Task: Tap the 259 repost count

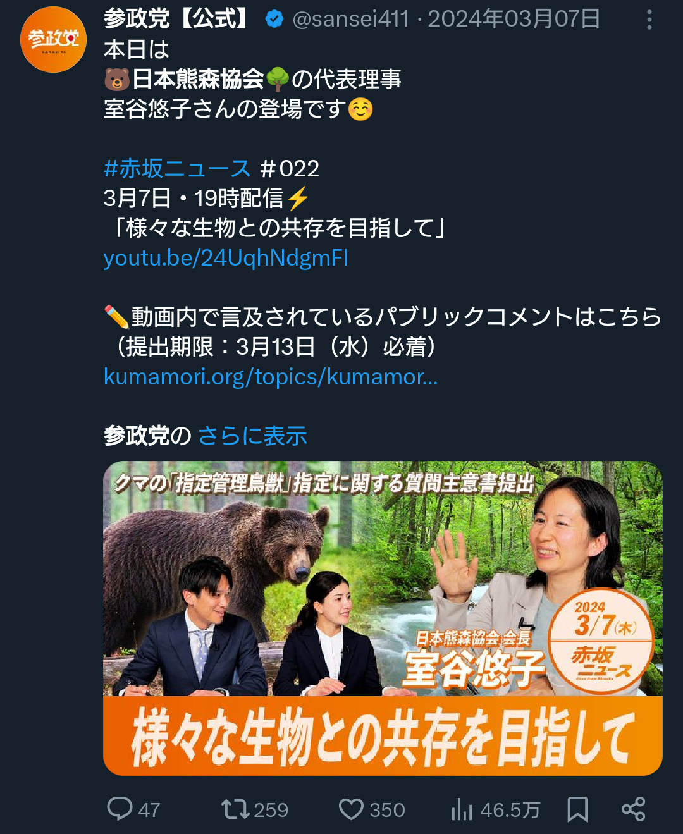Action: (x=271, y=810)
